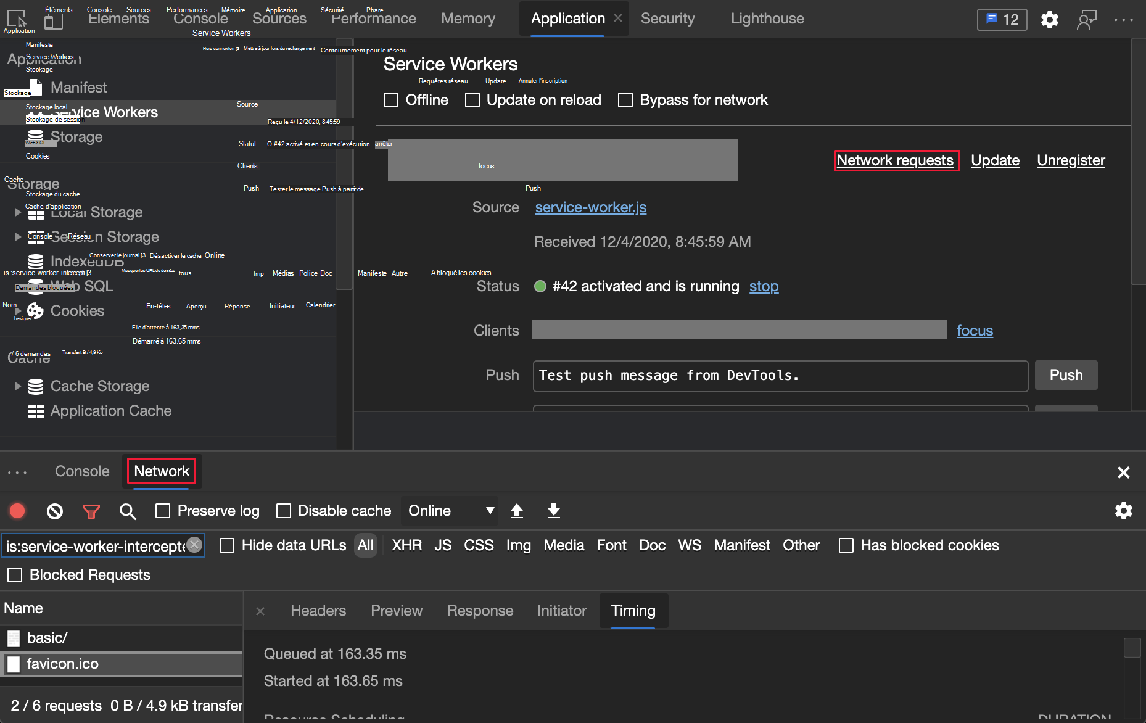The height and width of the screenshot is (723, 1146).
Task: Click the push message text field
Action: tap(780, 376)
